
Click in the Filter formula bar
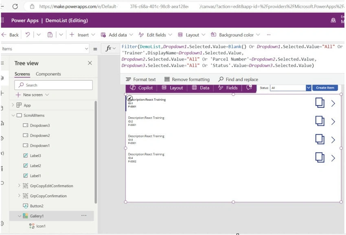pyautogui.click(x=232, y=56)
